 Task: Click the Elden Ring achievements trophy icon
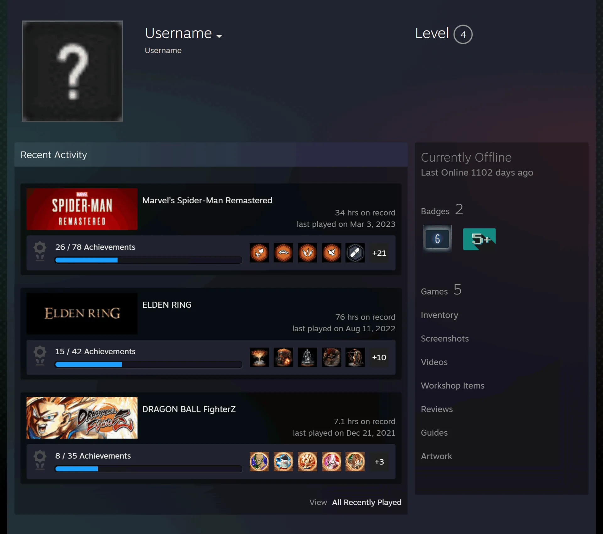point(40,355)
